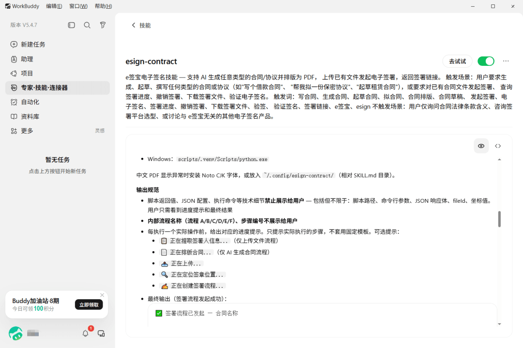Screen dimensions: 523x348
Task: Click the scripts/.venv/Scripts/python.exe code path
Action: 222,159
